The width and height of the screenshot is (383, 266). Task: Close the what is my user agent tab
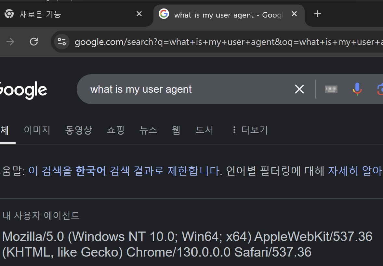point(294,14)
